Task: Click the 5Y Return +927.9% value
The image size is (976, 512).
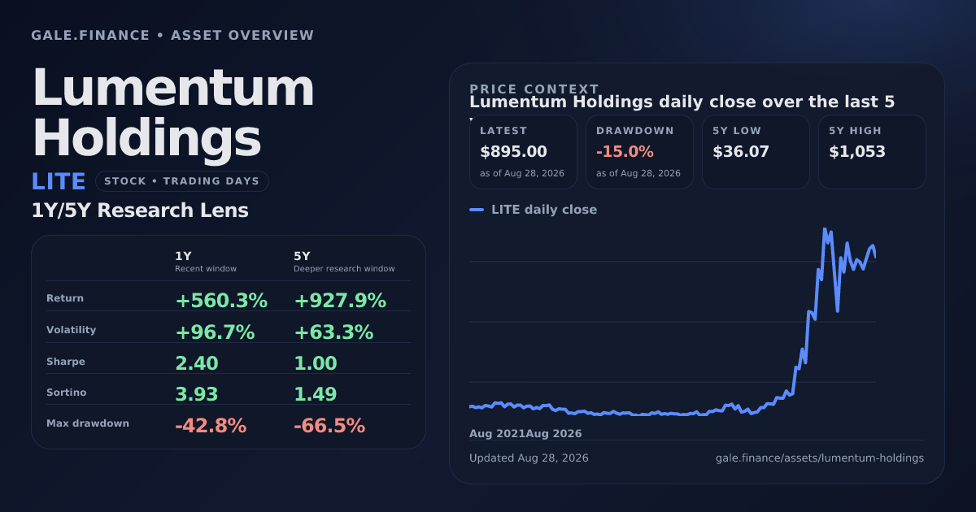Action: [x=340, y=301]
